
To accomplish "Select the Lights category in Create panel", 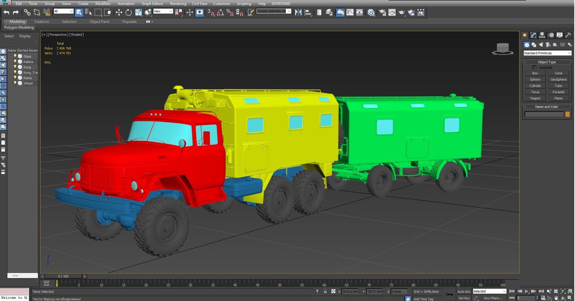I will point(541,45).
